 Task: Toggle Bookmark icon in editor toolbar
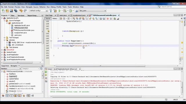tap(97, 18)
